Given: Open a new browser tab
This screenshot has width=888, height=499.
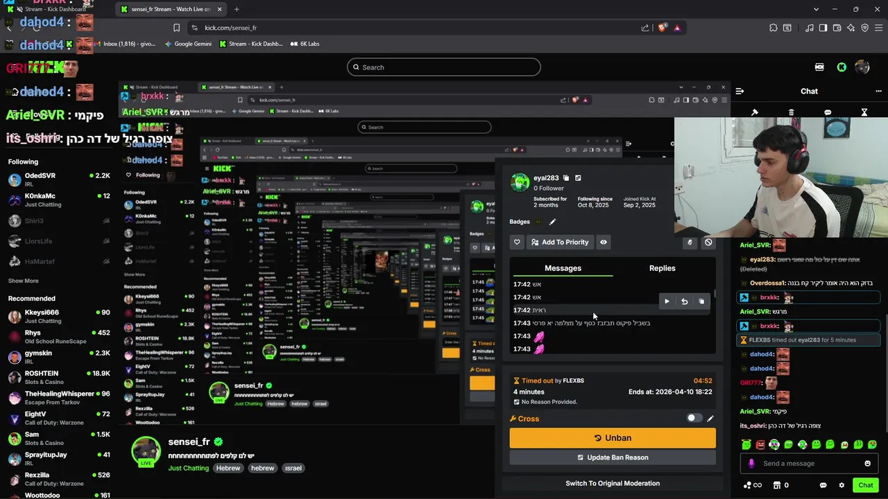Looking at the screenshot, I should [237, 9].
